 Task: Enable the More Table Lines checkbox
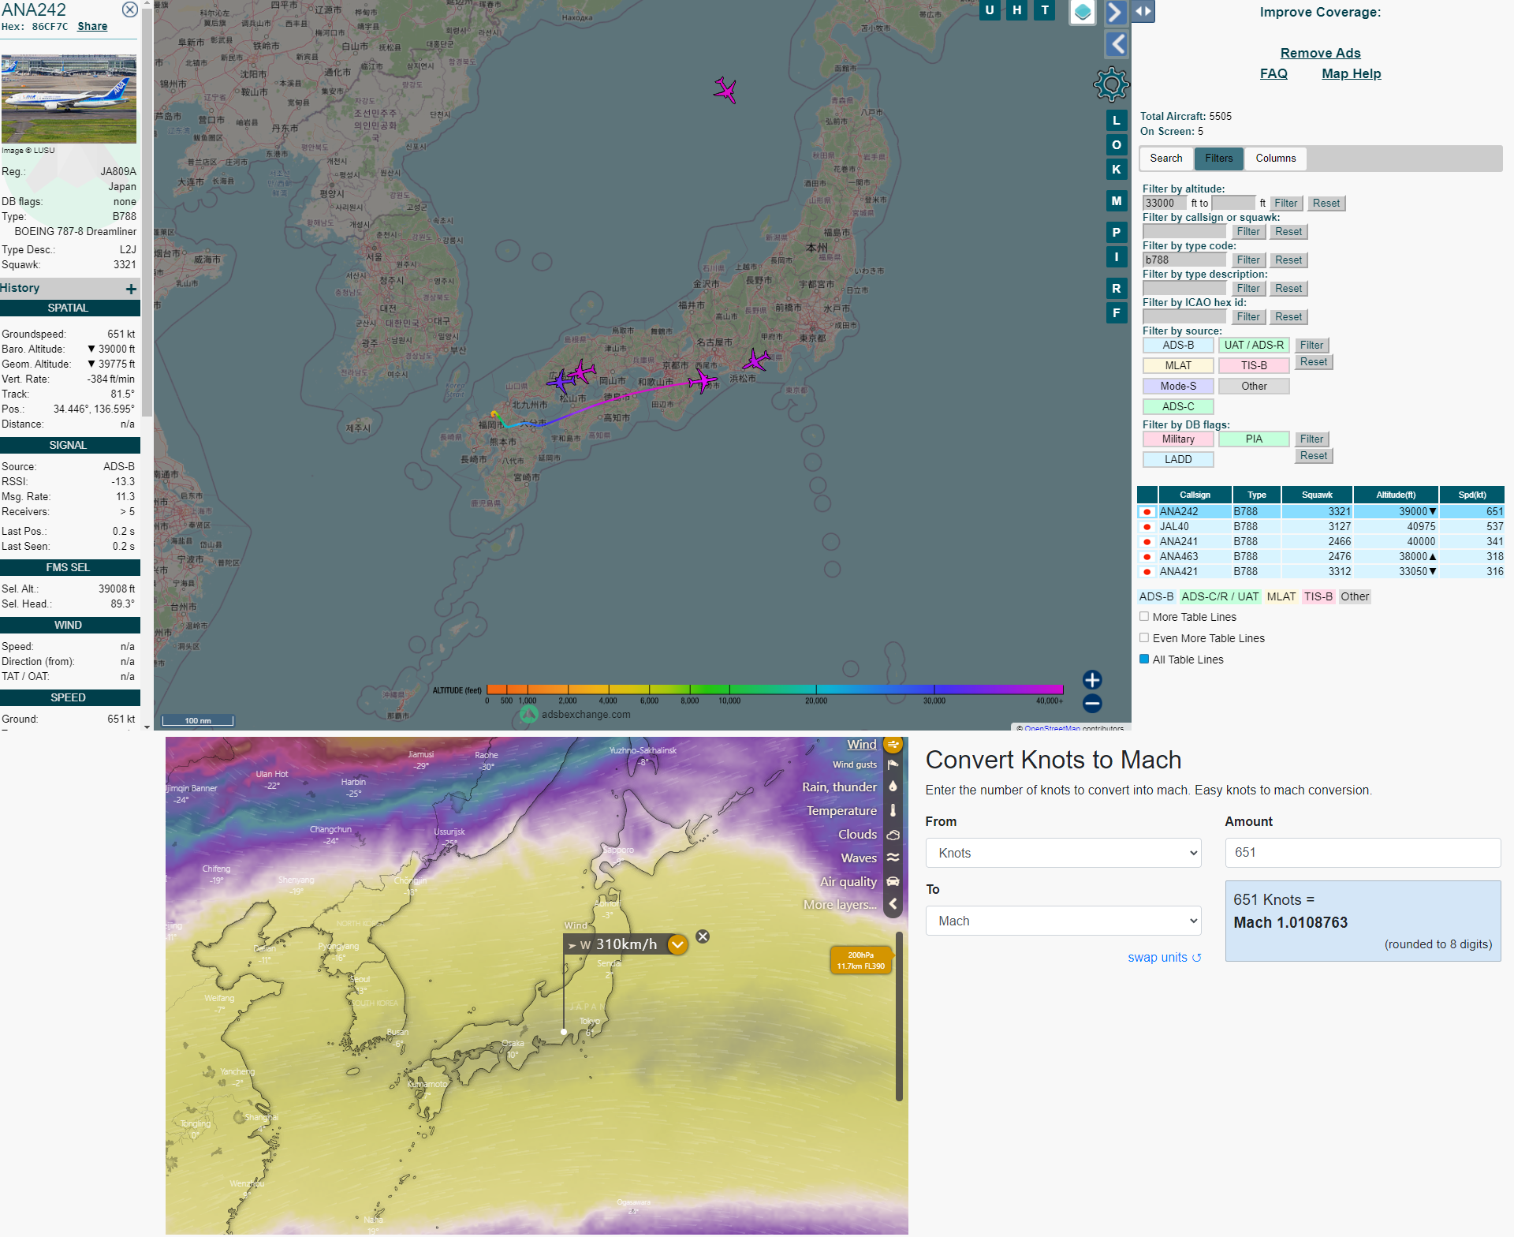point(1144,617)
